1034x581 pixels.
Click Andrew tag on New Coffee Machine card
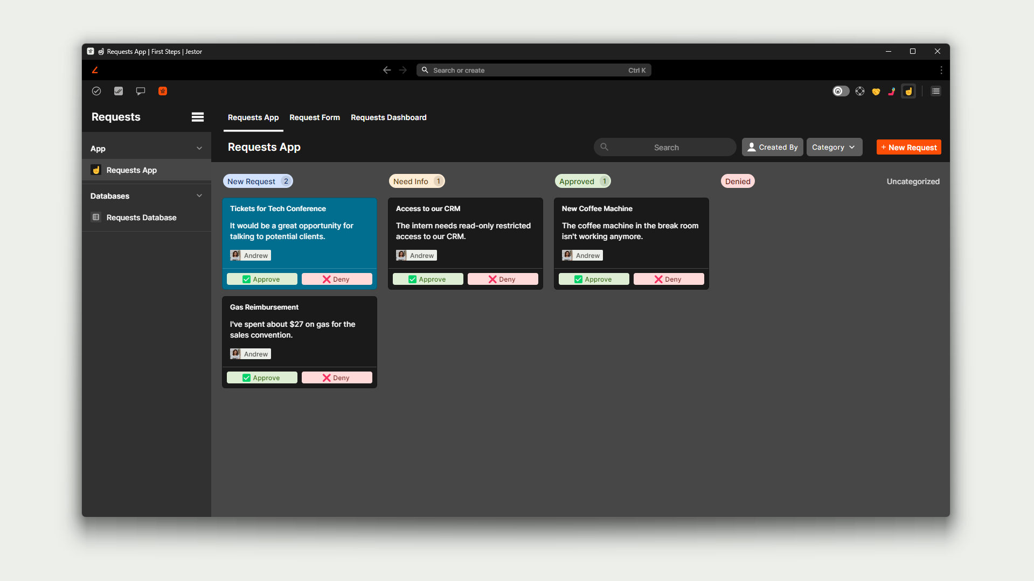point(582,255)
